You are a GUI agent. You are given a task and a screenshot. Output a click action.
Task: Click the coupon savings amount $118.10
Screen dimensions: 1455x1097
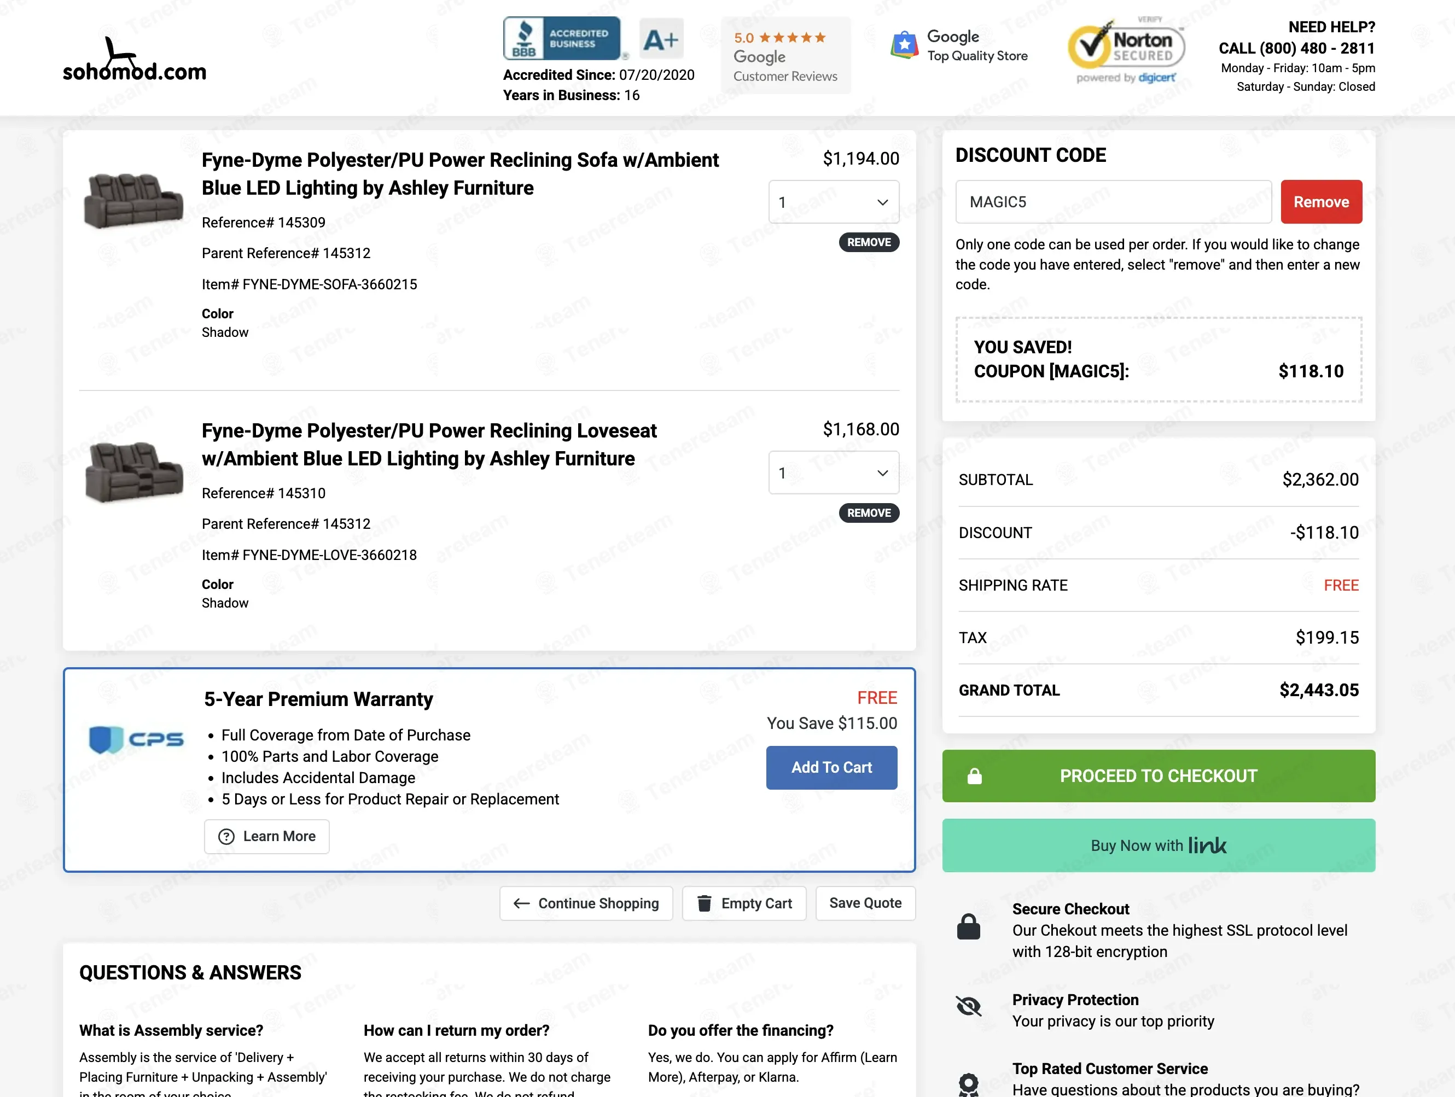click(1310, 371)
